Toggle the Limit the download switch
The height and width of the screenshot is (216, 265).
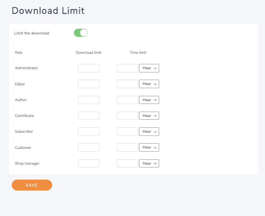tap(81, 33)
